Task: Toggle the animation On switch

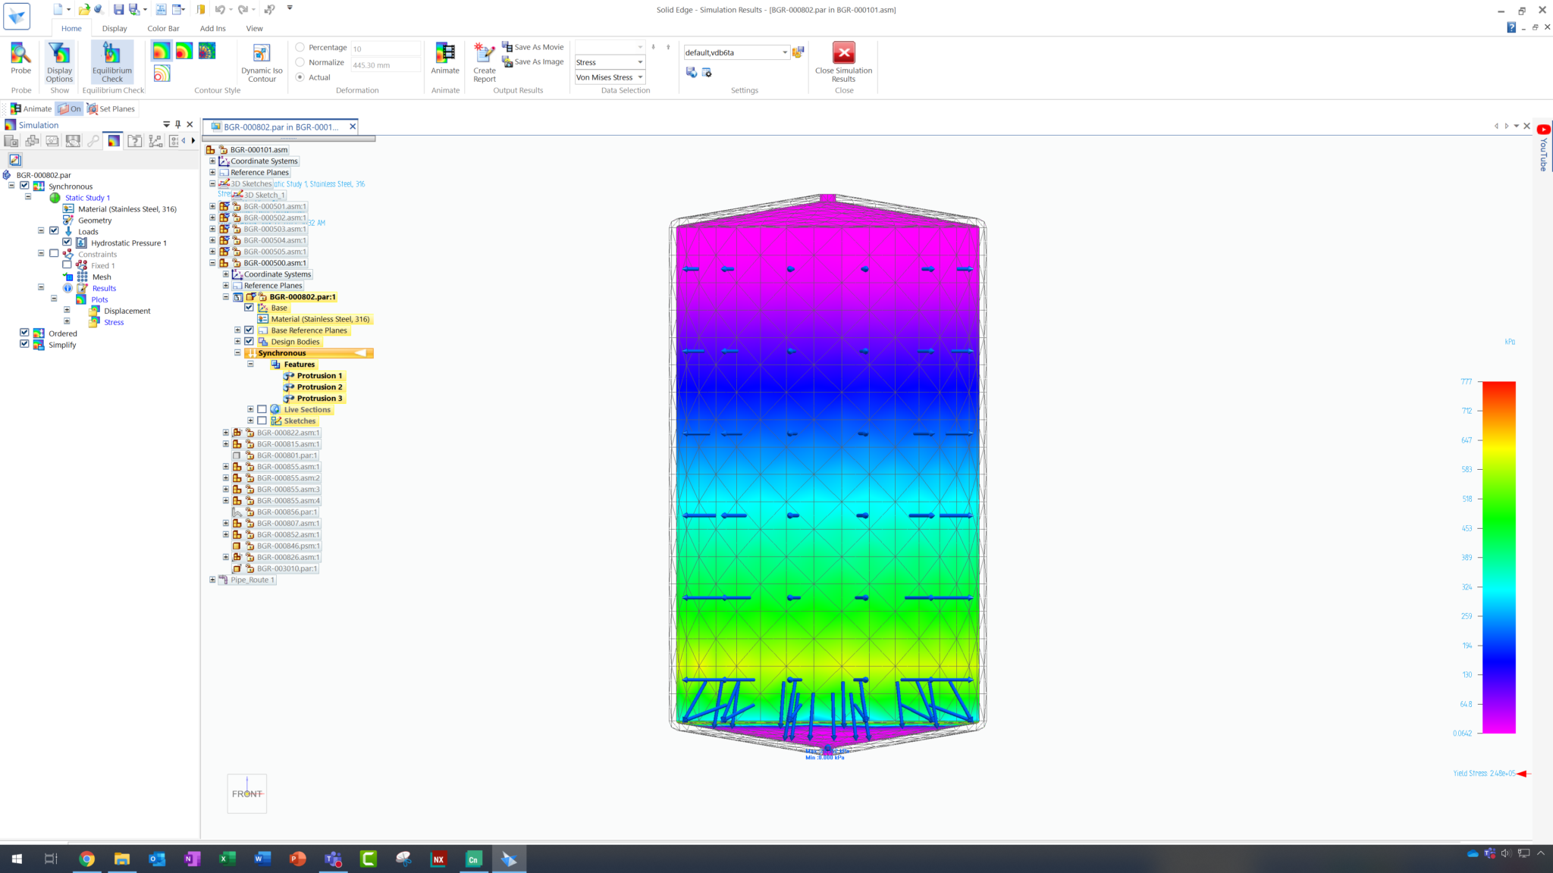Action: point(69,108)
